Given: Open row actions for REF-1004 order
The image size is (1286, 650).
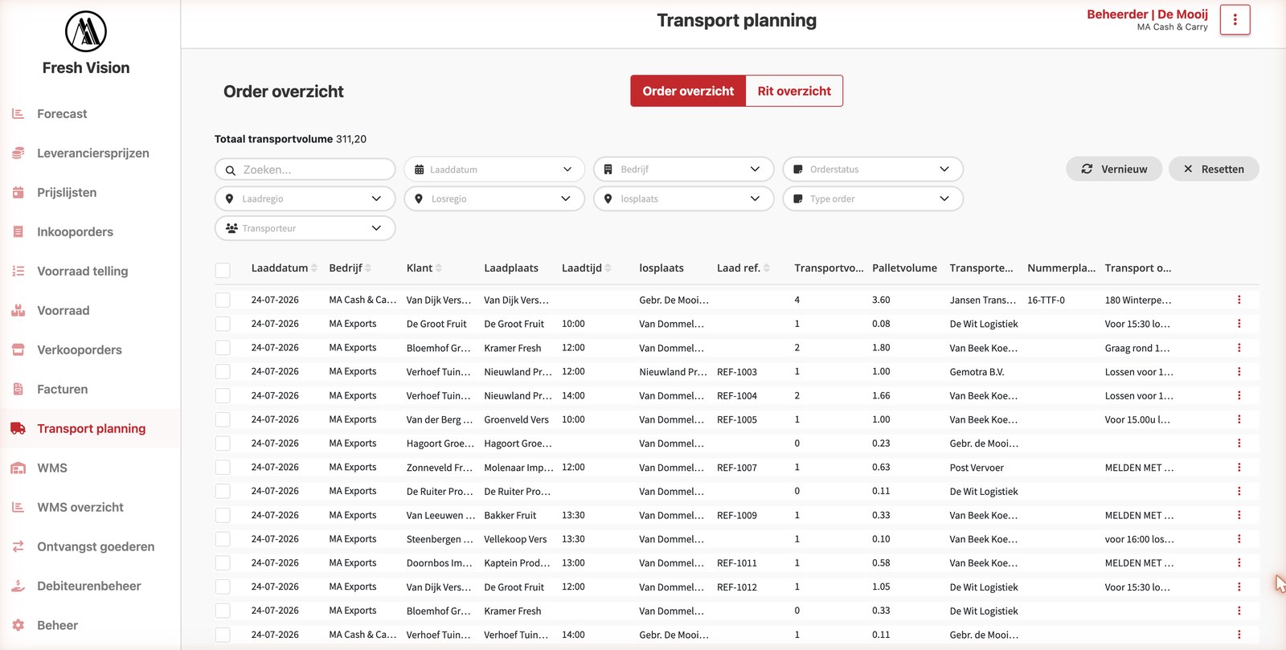Looking at the screenshot, I should coord(1239,395).
